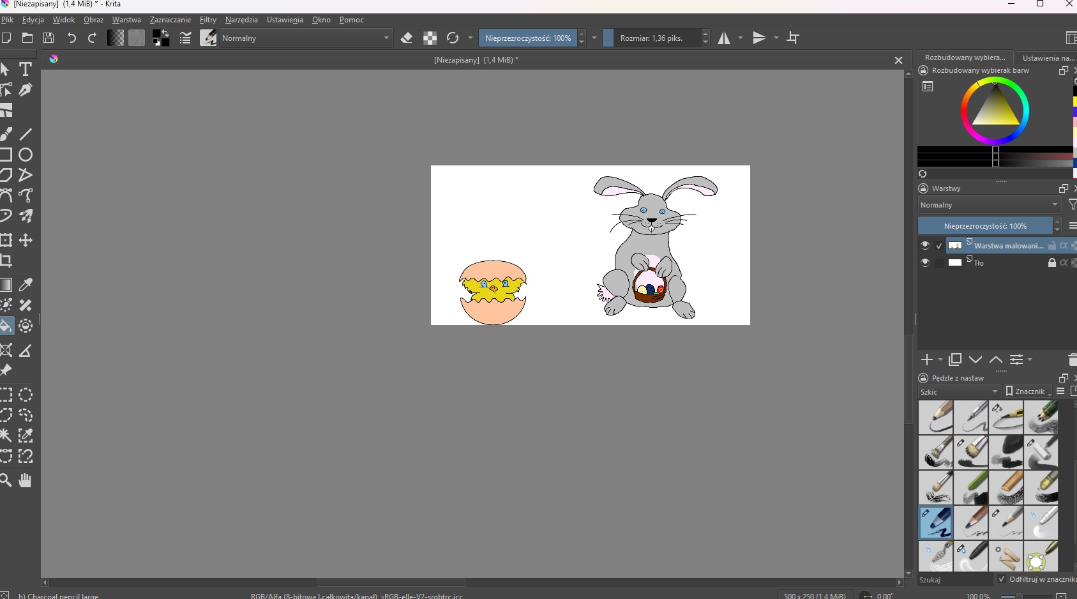Screen dimensions: 1077x599
Task: Click the Znacznik button
Action: pyautogui.click(x=1027, y=391)
